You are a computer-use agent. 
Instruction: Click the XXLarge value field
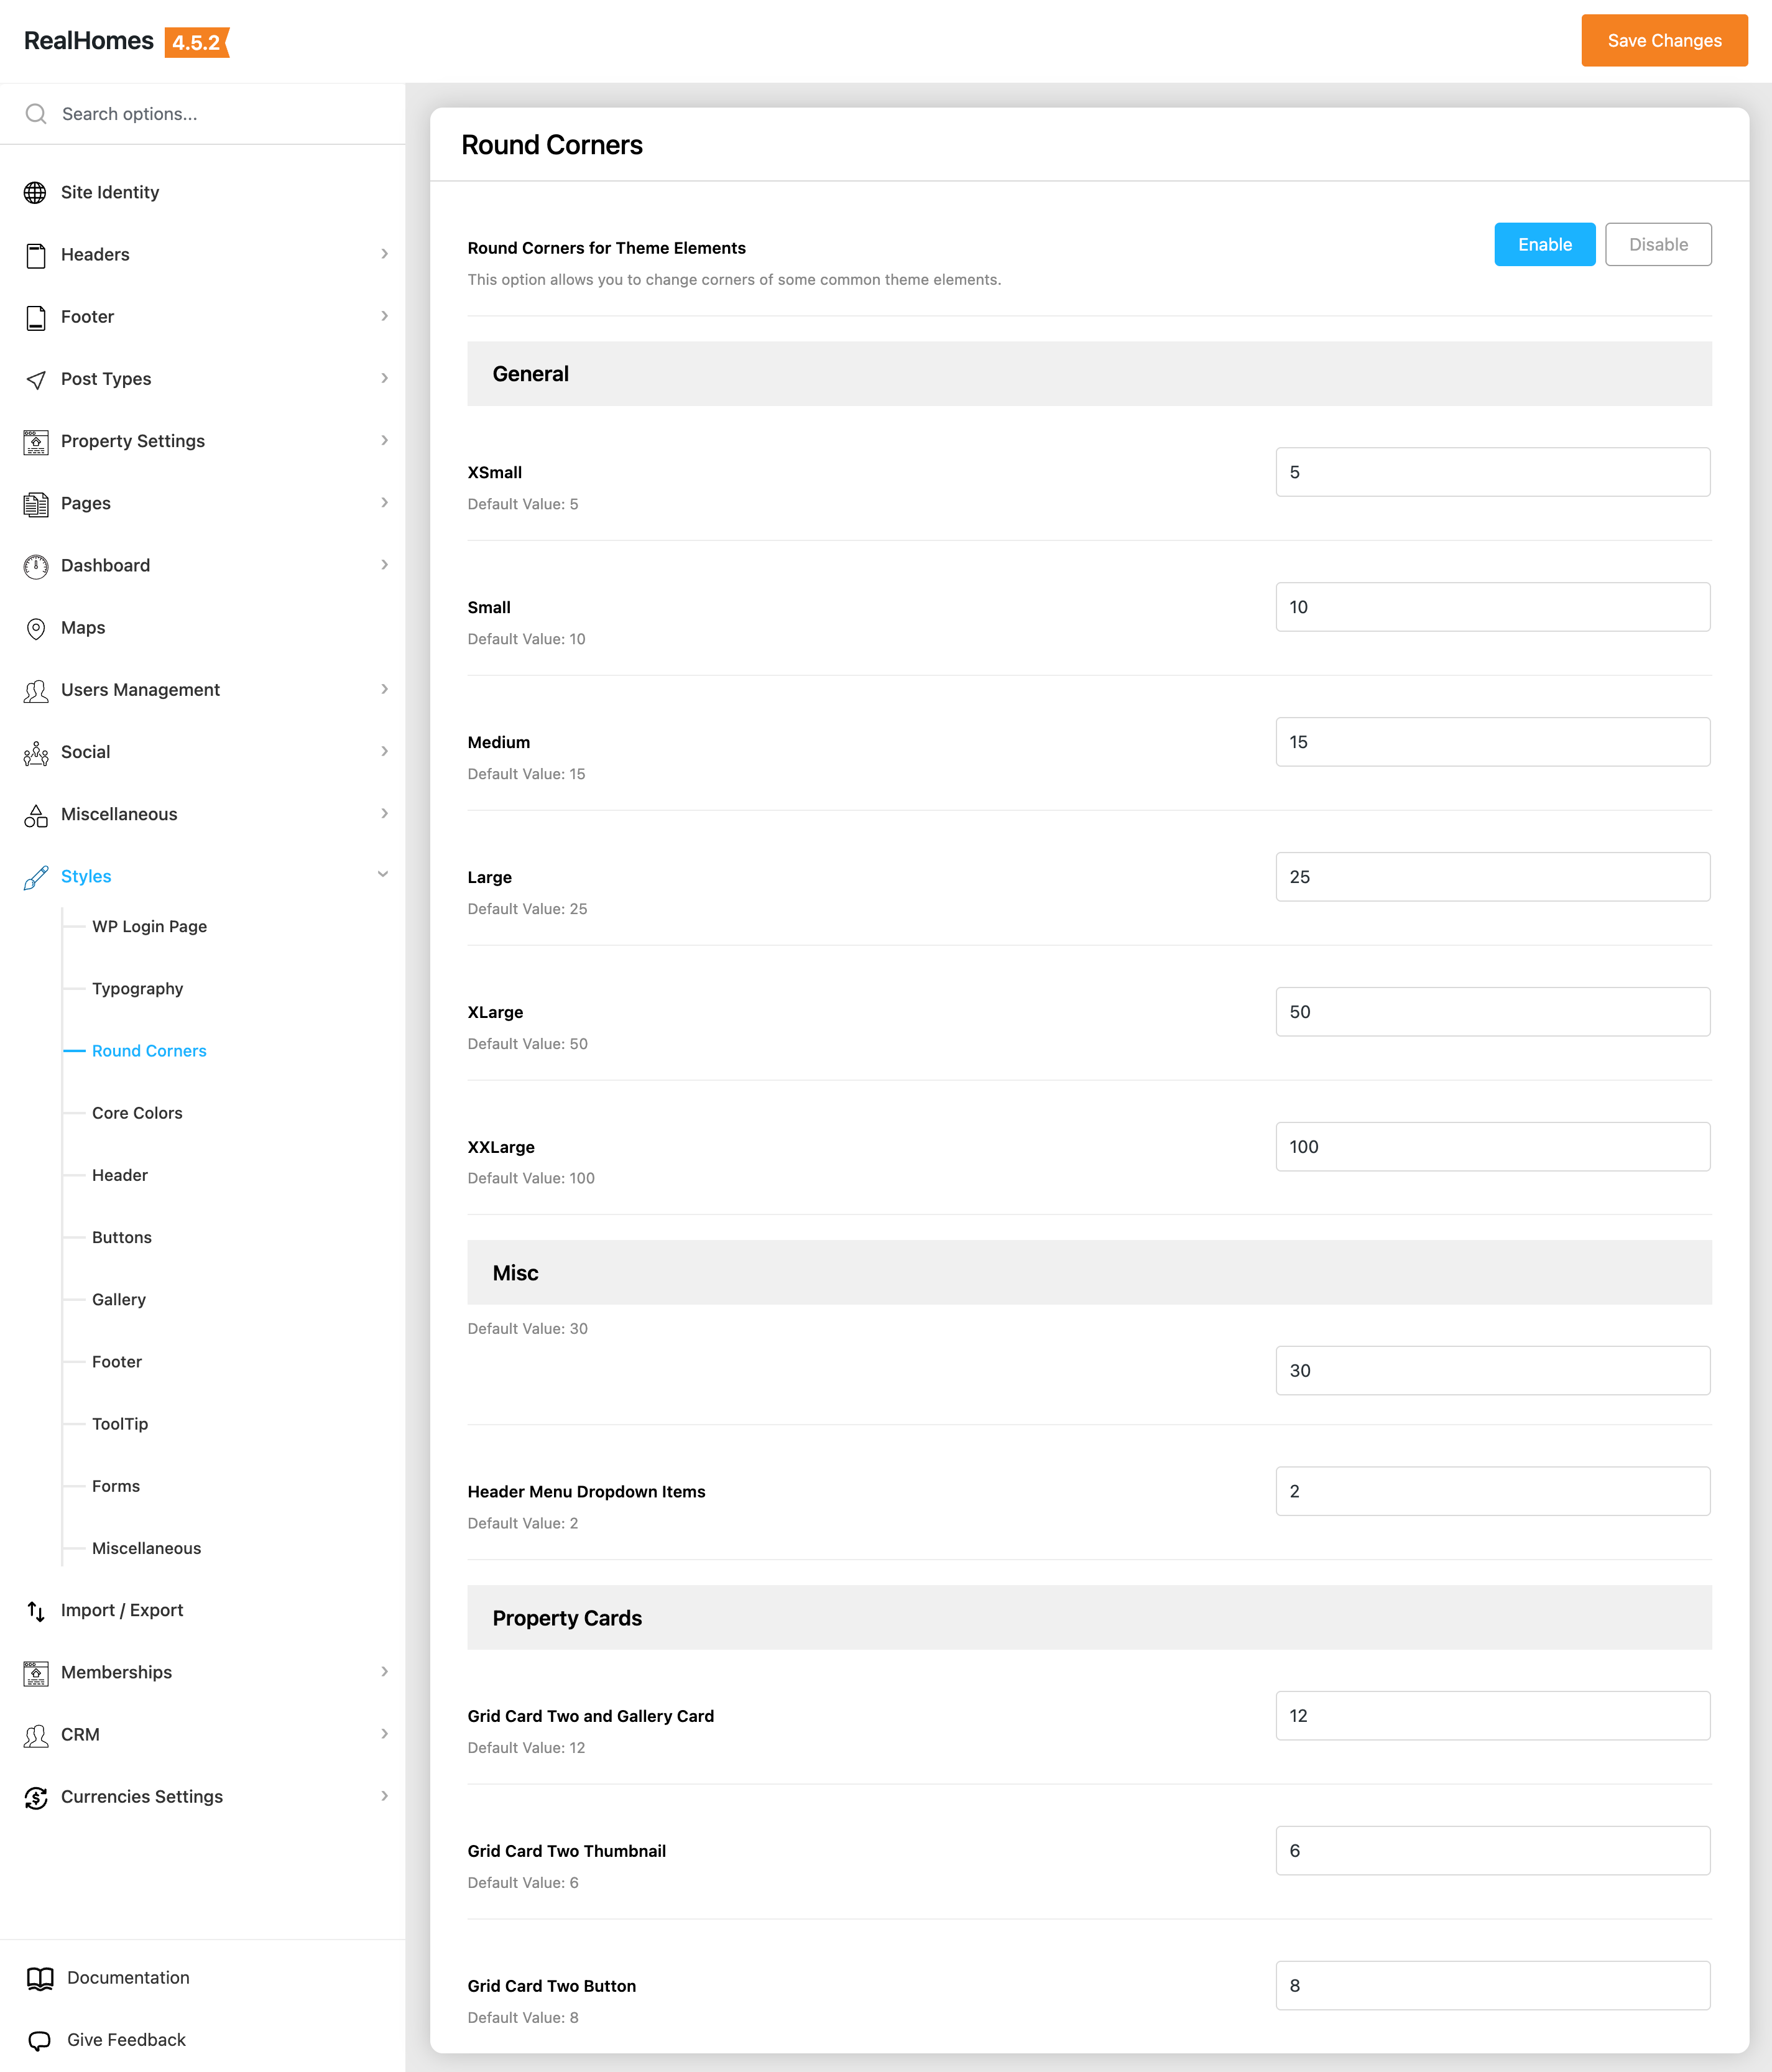coord(1492,1146)
